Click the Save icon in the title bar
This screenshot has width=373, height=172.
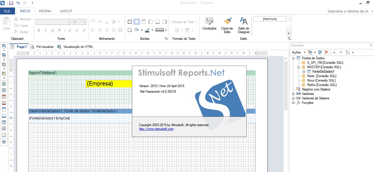(x=11, y=3)
